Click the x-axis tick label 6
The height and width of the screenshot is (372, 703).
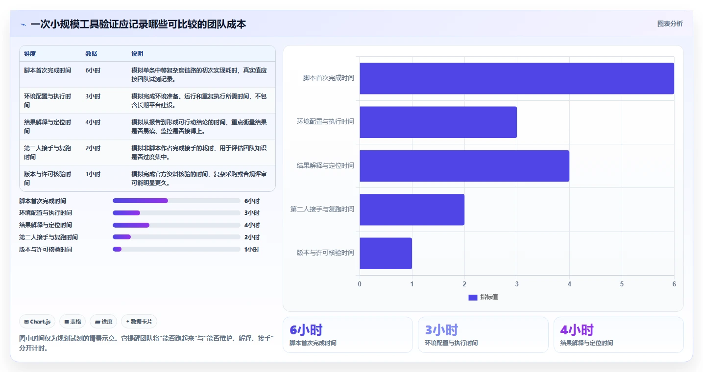click(x=674, y=284)
